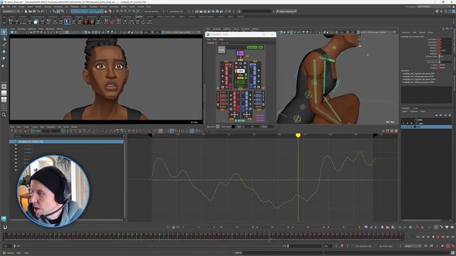The height and width of the screenshot is (256, 456).
Task: Toggle visibility of the selected display layer
Action: click(403, 127)
